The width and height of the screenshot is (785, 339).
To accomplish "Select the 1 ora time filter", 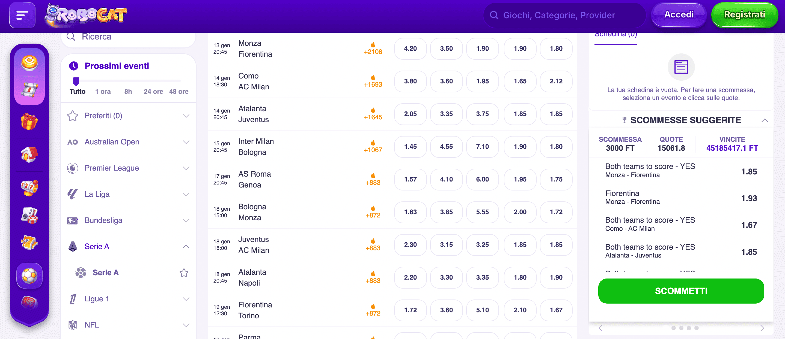I will [103, 92].
